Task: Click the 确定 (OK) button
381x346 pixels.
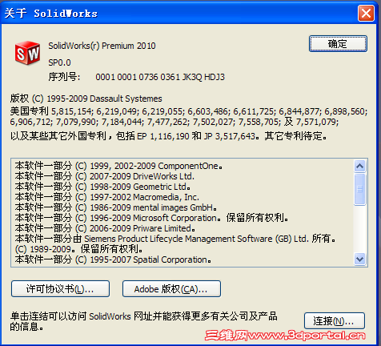Action: pos(338,44)
